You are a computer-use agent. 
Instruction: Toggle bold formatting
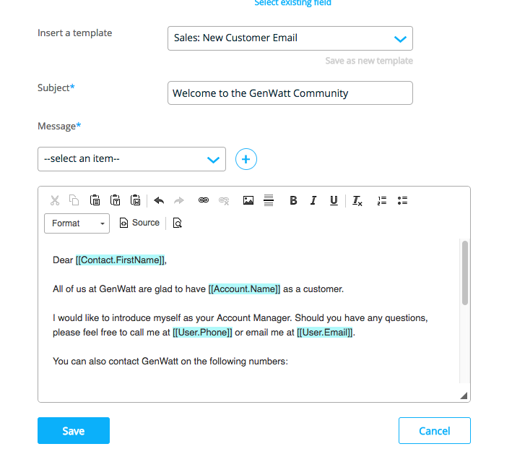tap(293, 200)
